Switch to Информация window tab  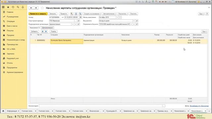pyautogui.click(x=12, y=111)
